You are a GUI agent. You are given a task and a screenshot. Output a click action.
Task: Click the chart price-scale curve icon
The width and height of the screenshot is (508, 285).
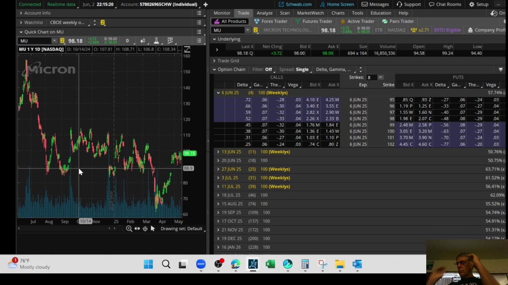click(x=187, y=49)
